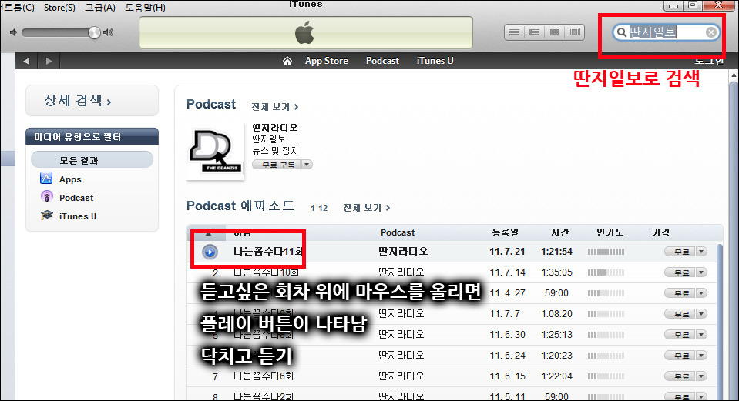Screen dimensions: 739x401
Task: Click 전체 보기 next to Podcast heading
Action: (275, 107)
